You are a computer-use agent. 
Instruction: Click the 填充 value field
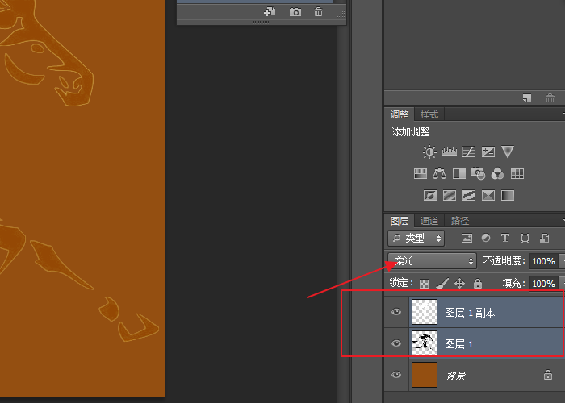pos(543,284)
